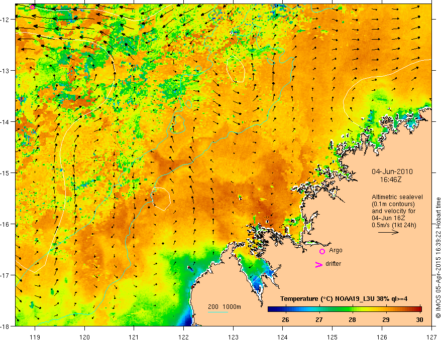Click the magenta drifter arrowhead legend symbol
Image resolution: width=442 pixels, height=341 pixels.
tap(319, 264)
